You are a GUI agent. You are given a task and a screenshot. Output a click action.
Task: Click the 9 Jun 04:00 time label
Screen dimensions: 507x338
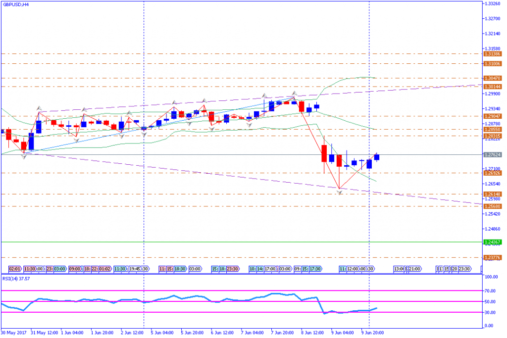343,333
